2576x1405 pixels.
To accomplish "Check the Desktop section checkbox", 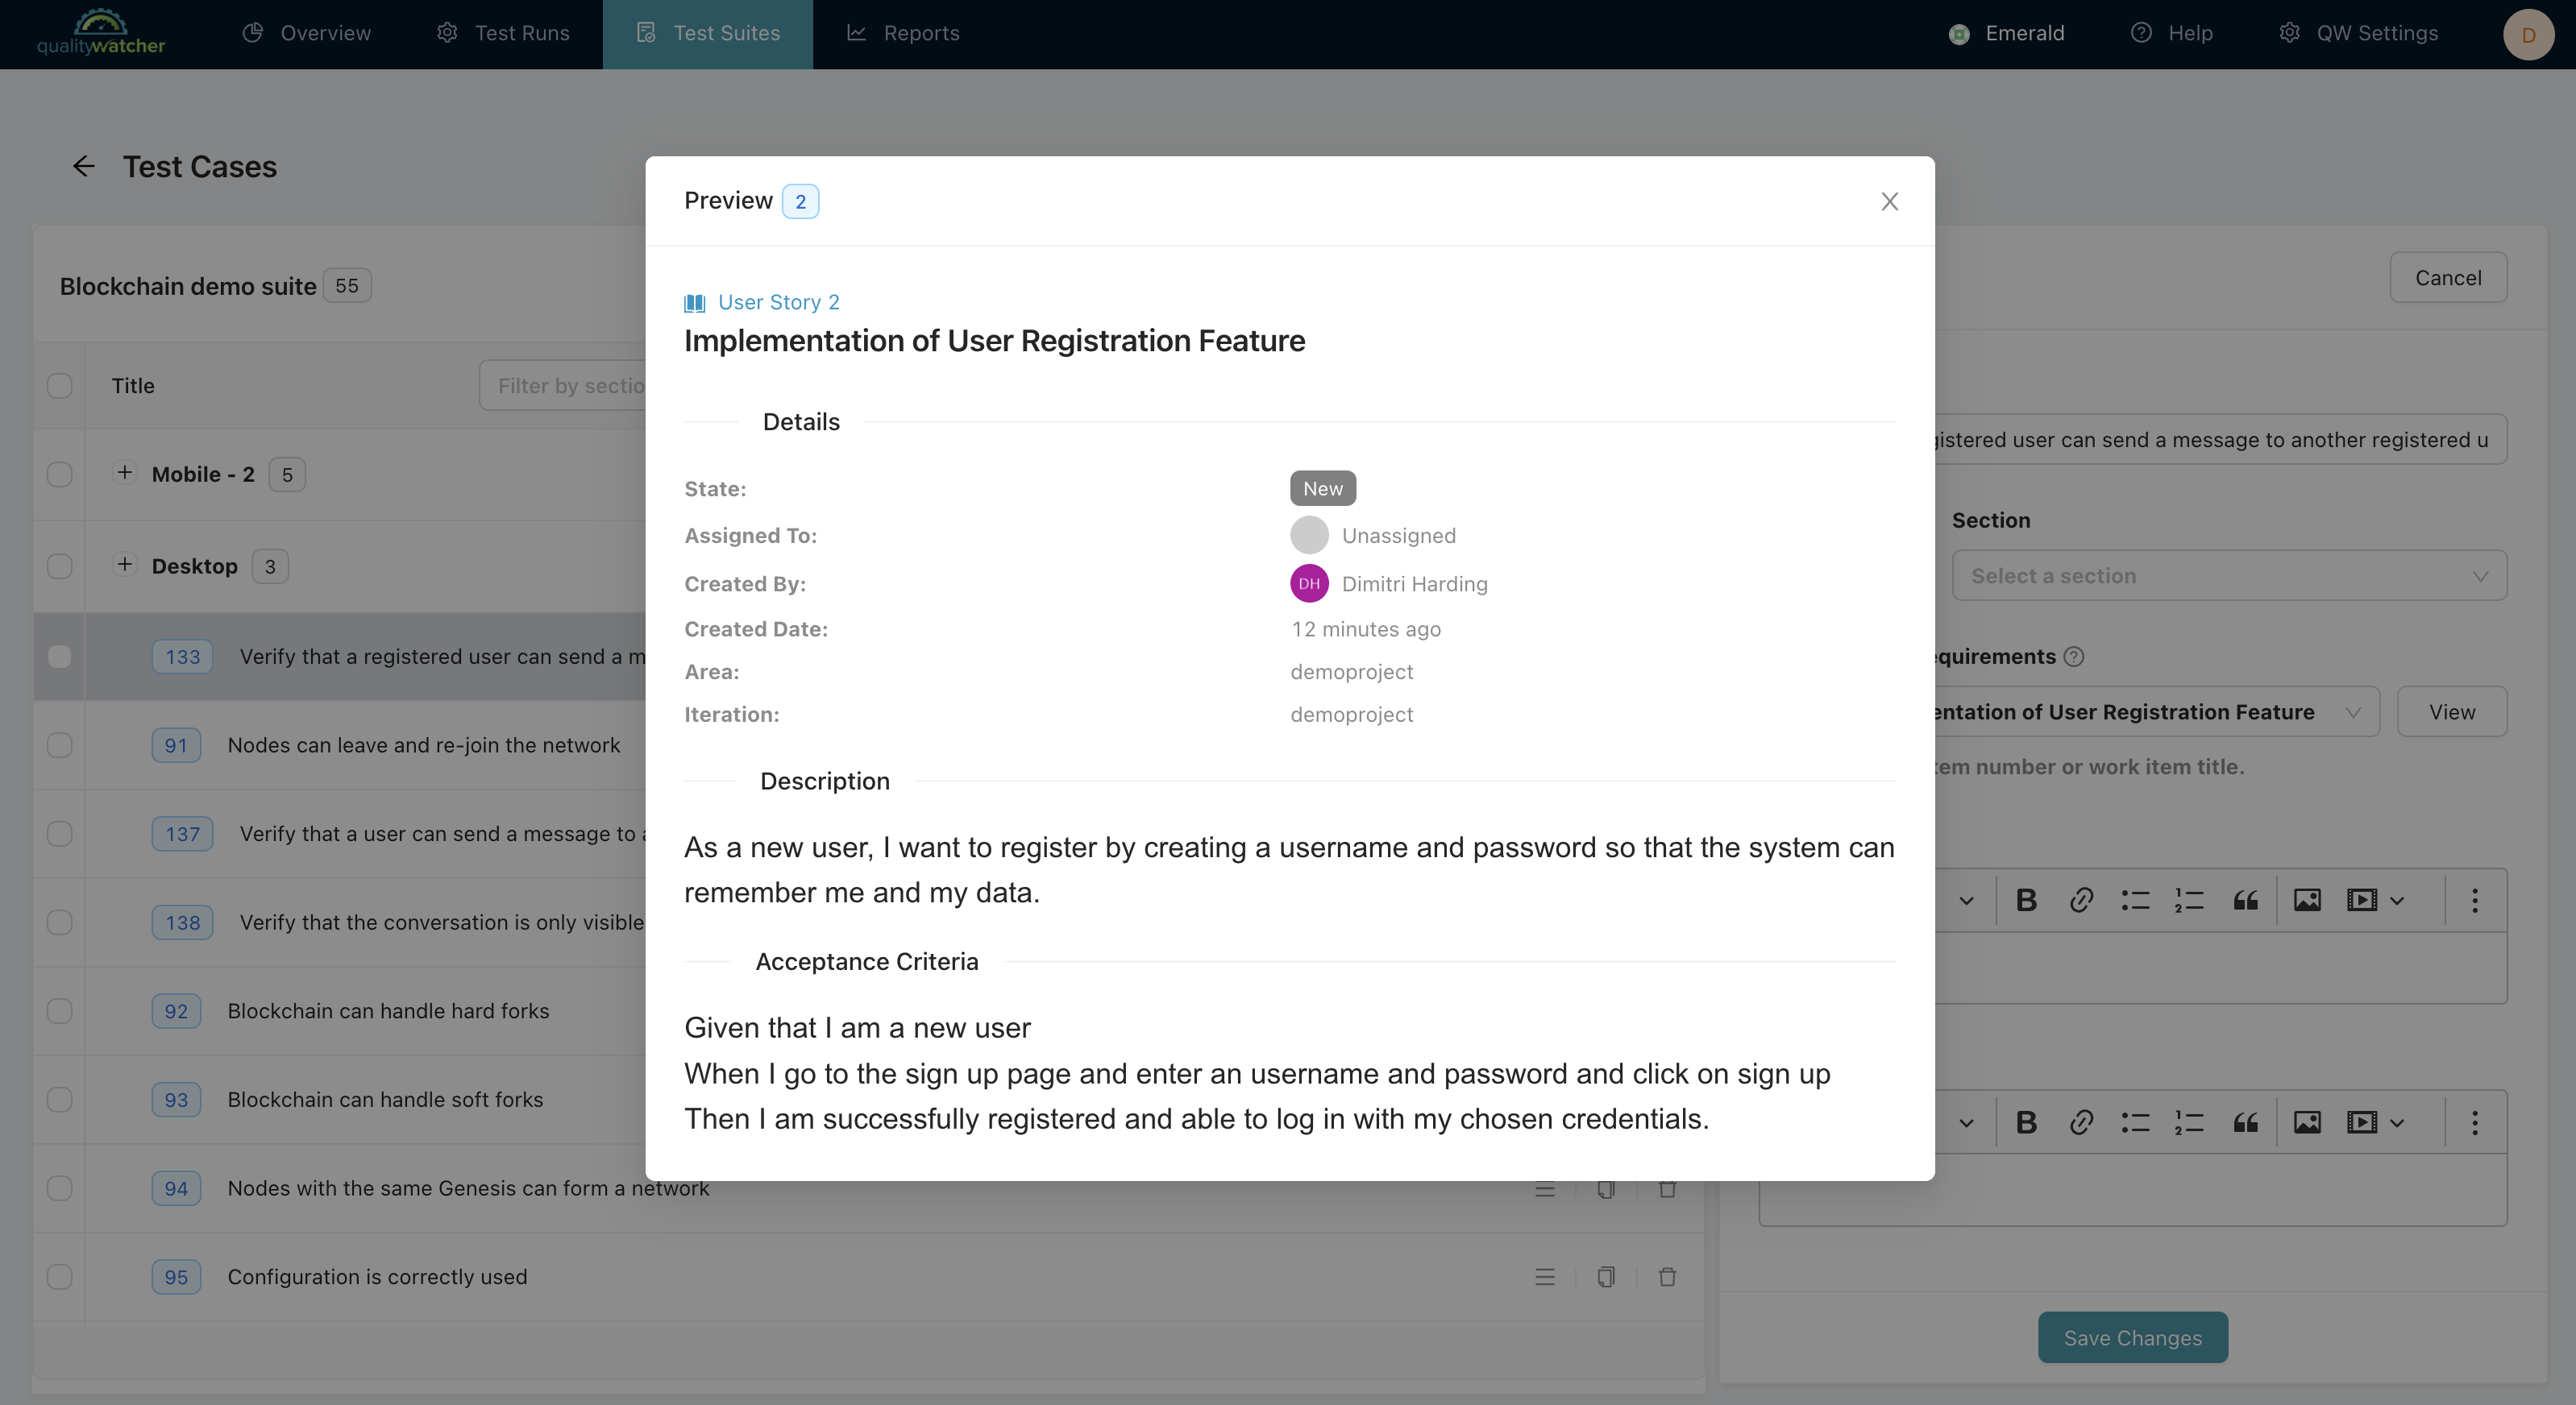I will pos(60,566).
